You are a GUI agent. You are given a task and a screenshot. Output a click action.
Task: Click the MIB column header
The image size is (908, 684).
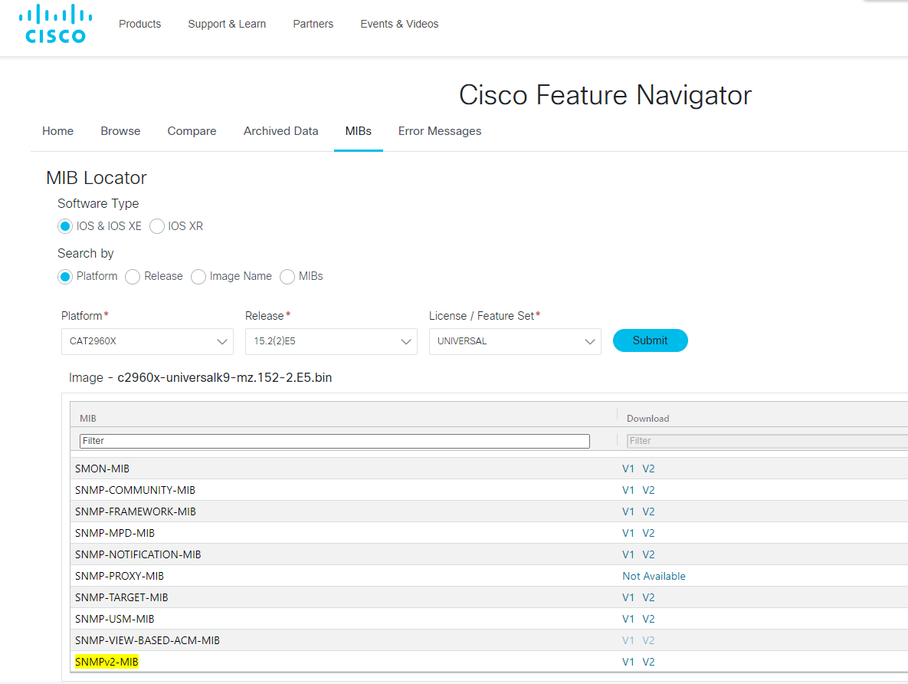(x=88, y=419)
